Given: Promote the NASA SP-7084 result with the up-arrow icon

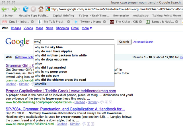Looking at the screenshot, I should [x=89, y=124].
